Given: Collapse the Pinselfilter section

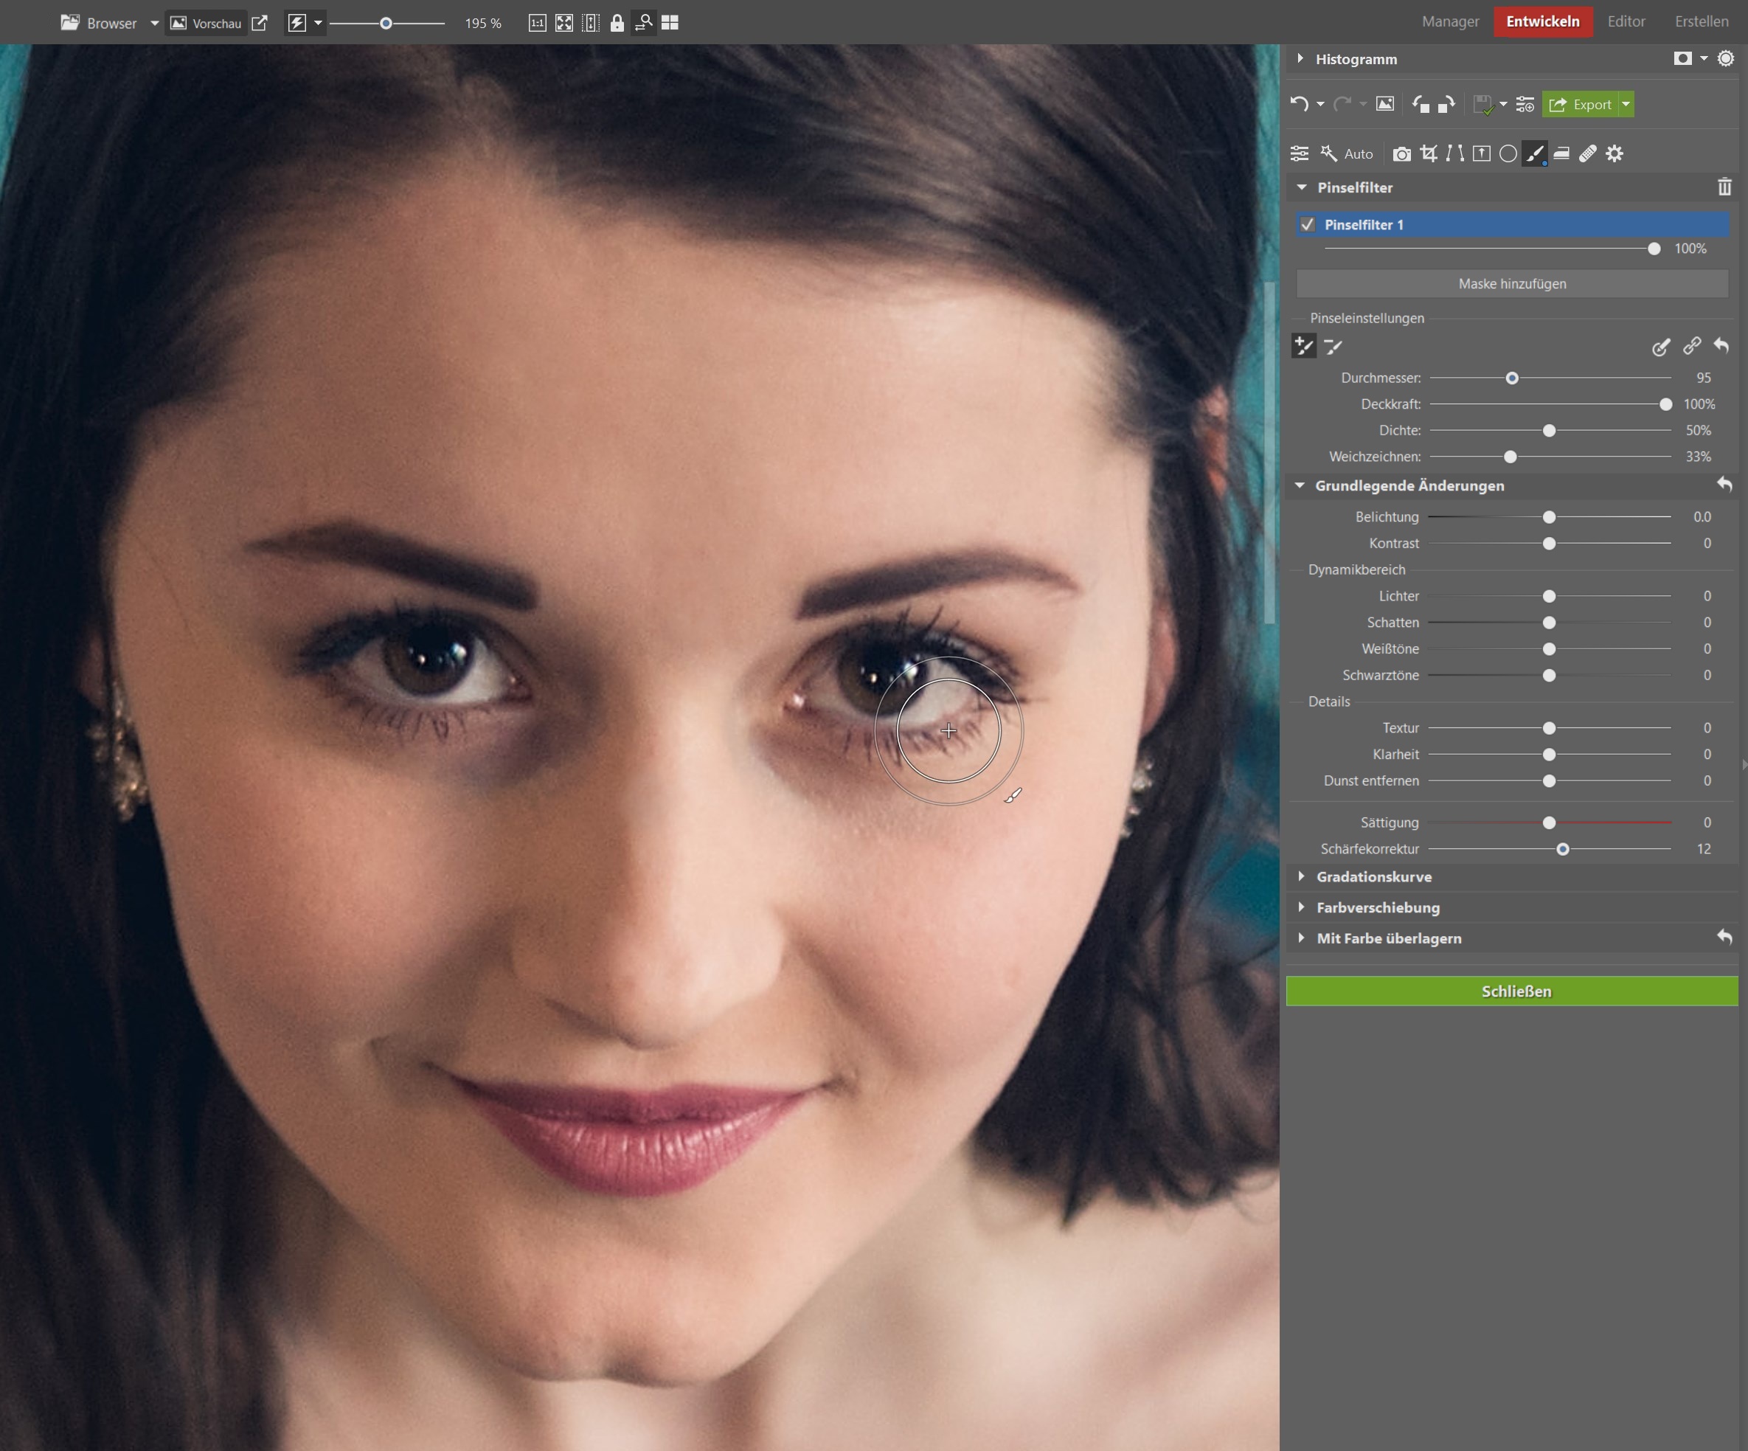Looking at the screenshot, I should click(1301, 187).
